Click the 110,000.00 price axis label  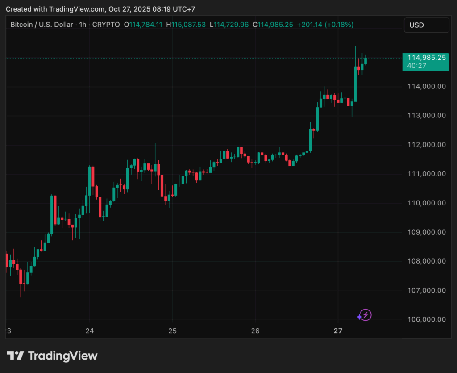(x=426, y=203)
